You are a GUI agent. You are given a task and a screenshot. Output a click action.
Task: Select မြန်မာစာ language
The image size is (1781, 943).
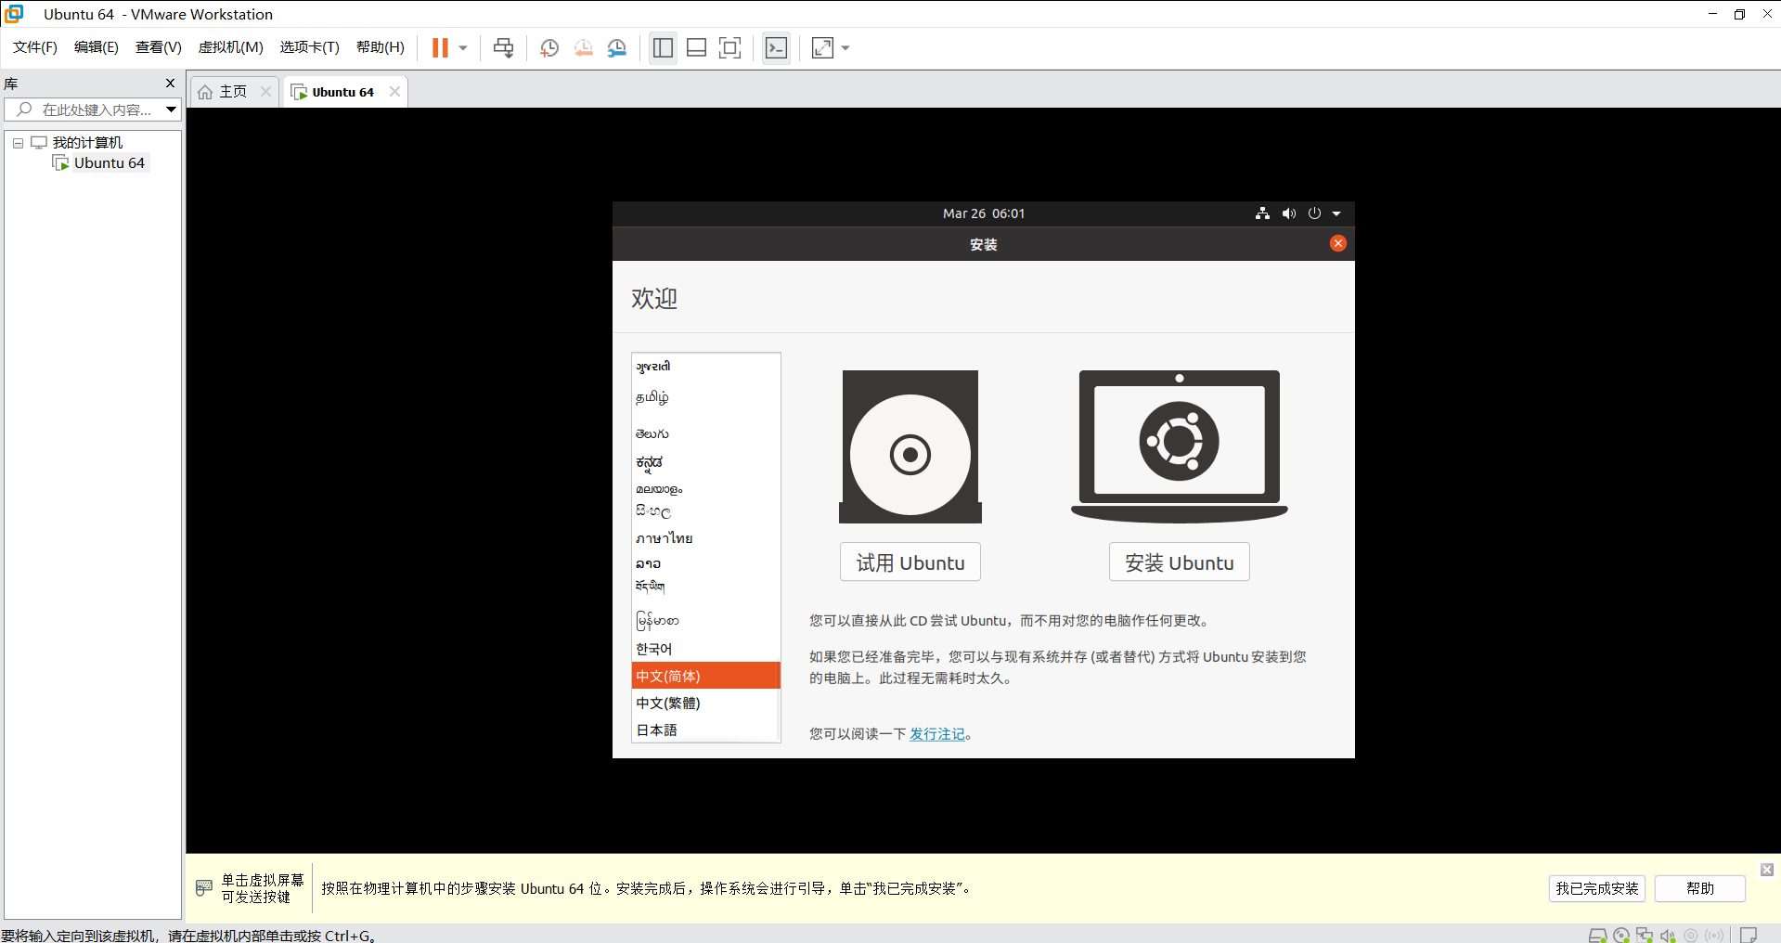tap(706, 619)
